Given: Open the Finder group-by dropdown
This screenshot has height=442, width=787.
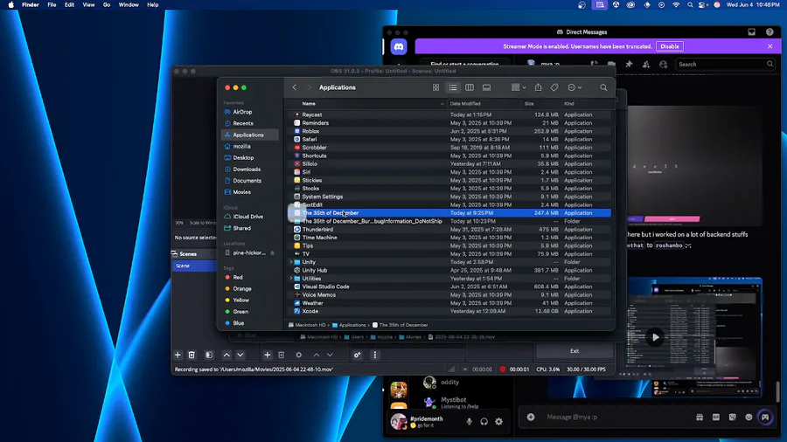Looking at the screenshot, I should tap(519, 87).
